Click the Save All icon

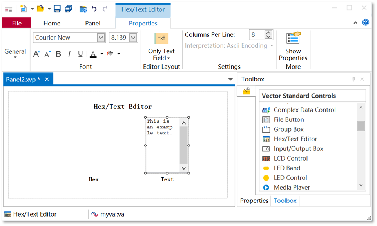pos(69,9)
